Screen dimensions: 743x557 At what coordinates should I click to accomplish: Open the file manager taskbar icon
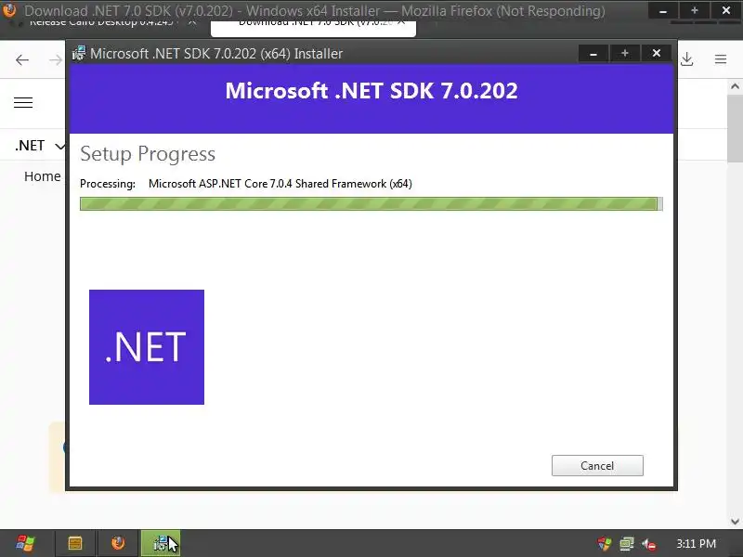click(x=75, y=543)
